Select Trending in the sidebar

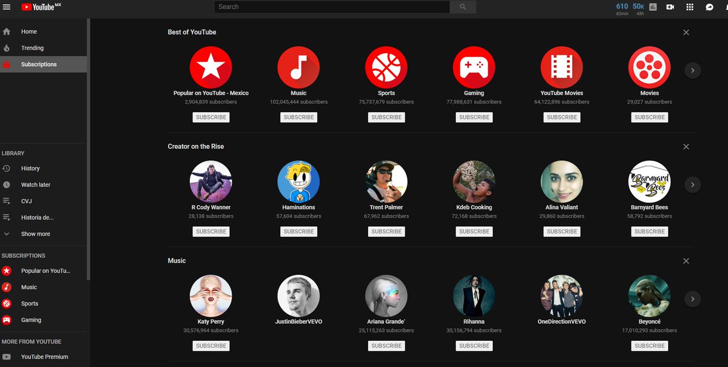pyautogui.click(x=44, y=48)
